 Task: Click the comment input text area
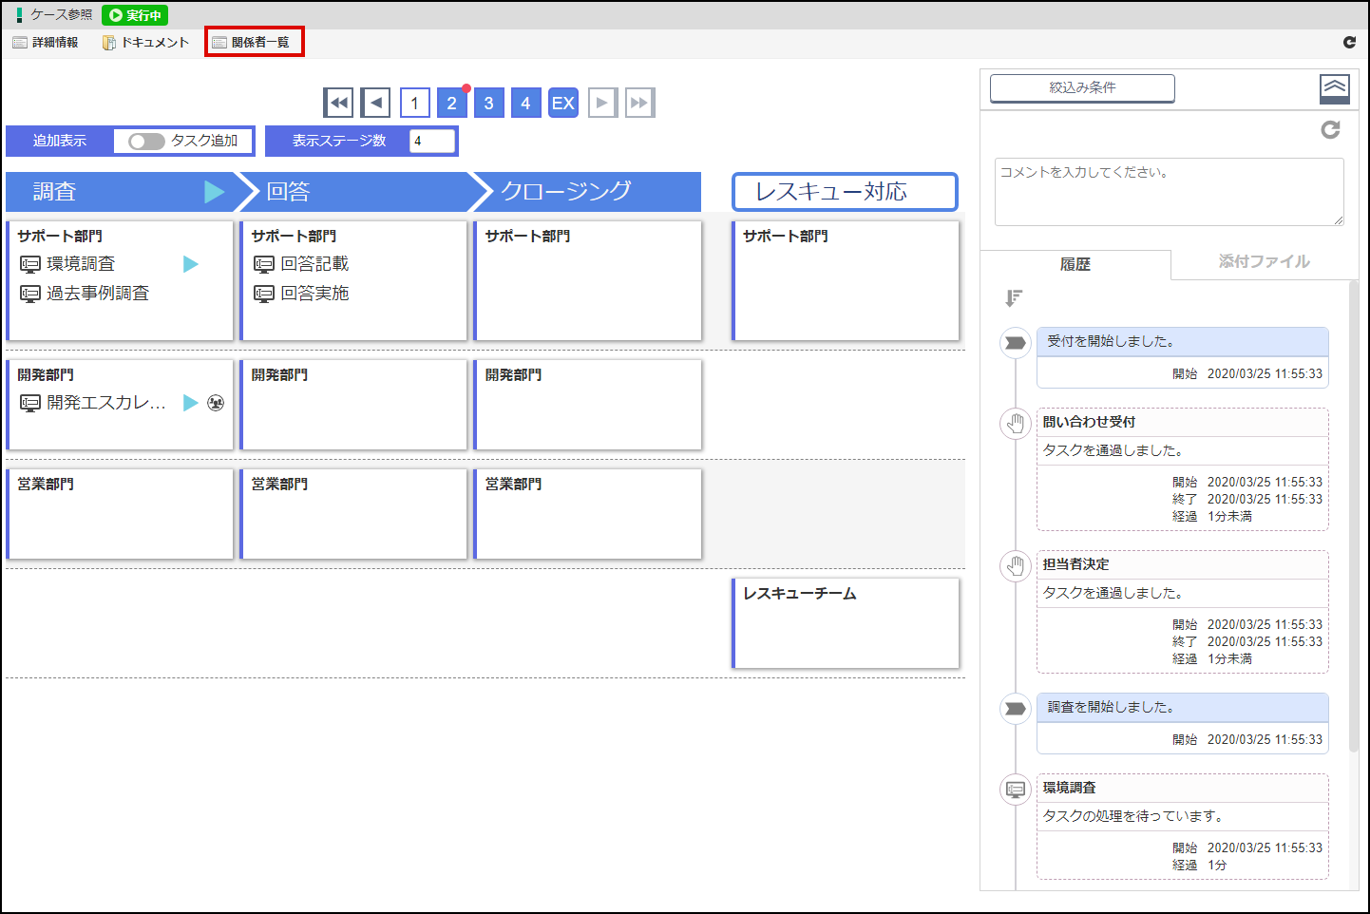click(1169, 192)
